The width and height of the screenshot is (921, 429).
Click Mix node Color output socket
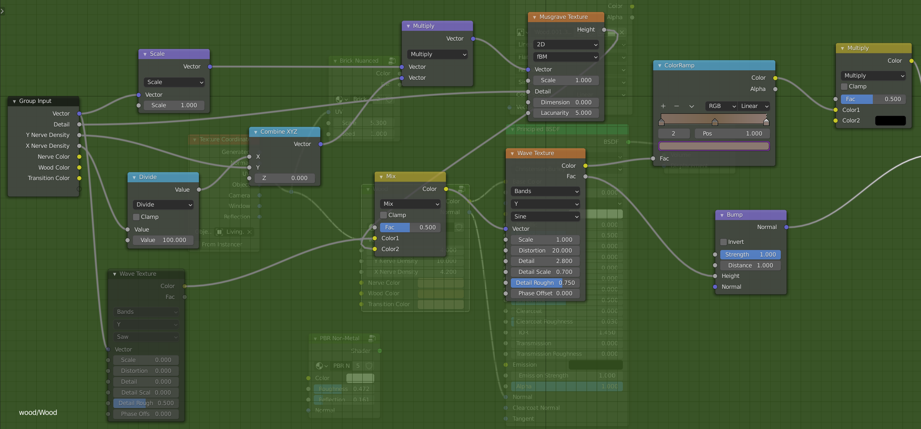446,189
